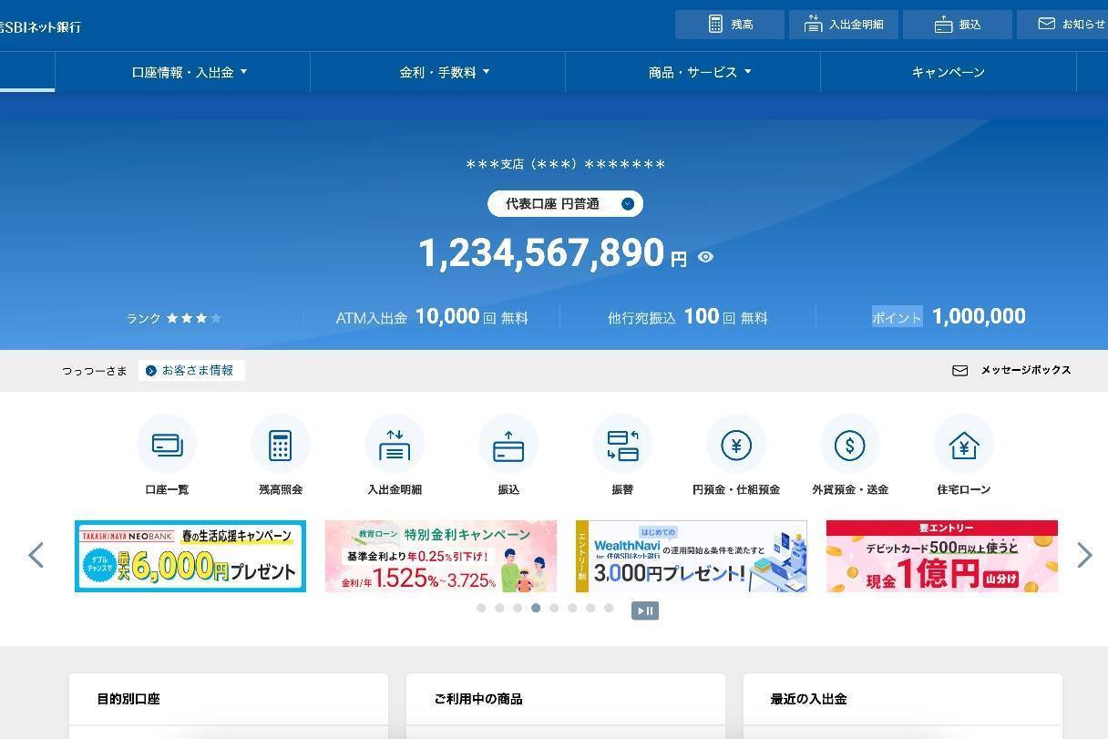The image size is (1108, 739).
Task: Open WealthNavi 3,000円プレゼント banner
Action: click(x=692, y=556)
